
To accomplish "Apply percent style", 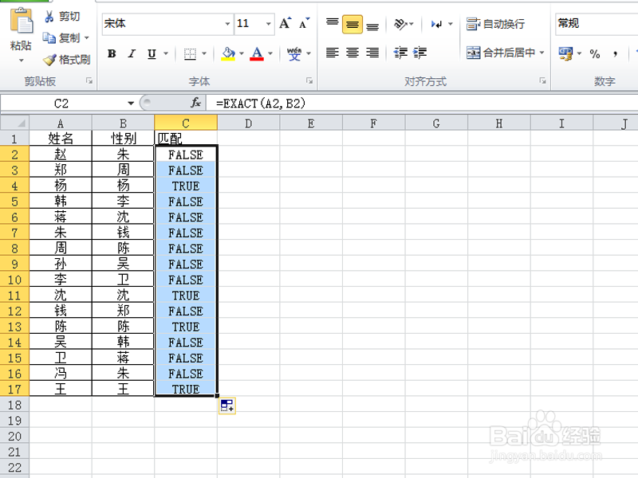I will pyautogui.click(x=594, y=53).
